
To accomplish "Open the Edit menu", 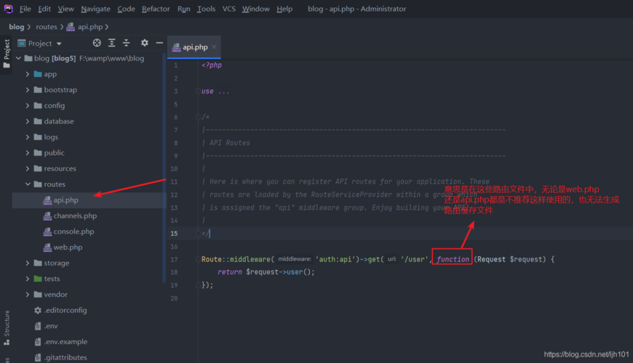I will coord(44,9).
